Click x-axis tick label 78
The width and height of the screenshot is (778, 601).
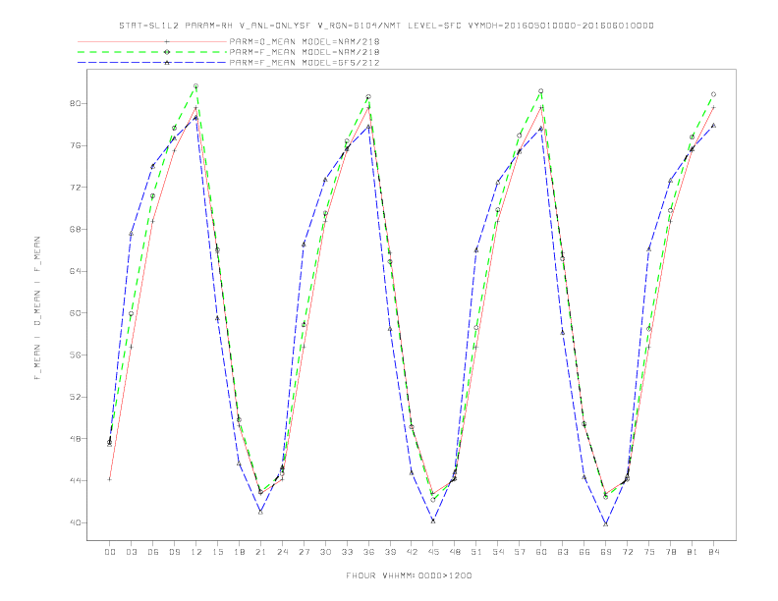click(x=670, y=552)
